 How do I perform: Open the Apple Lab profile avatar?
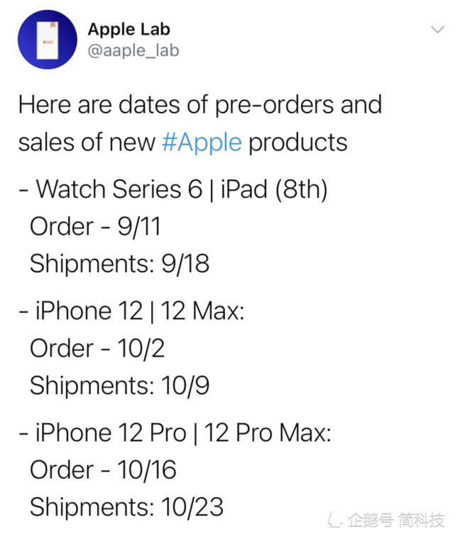(48, 40)
